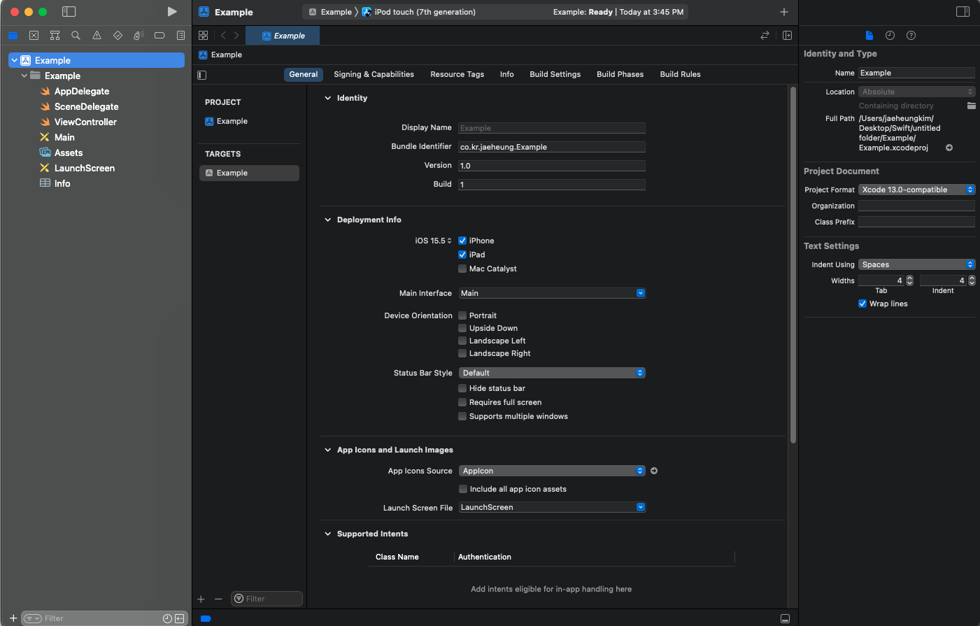Toggle the inspector panel at top right
The height and width of the screenshot is (626, 980).
963,12
